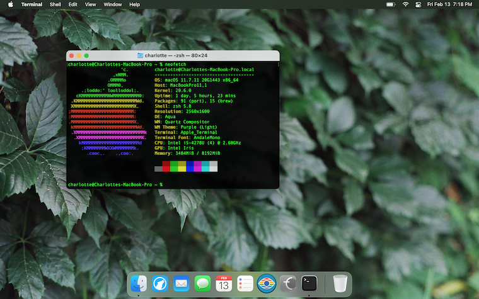Open the rainbow eye app in Dock
Screen dimensions: 479x299
[x=267, y=284]
